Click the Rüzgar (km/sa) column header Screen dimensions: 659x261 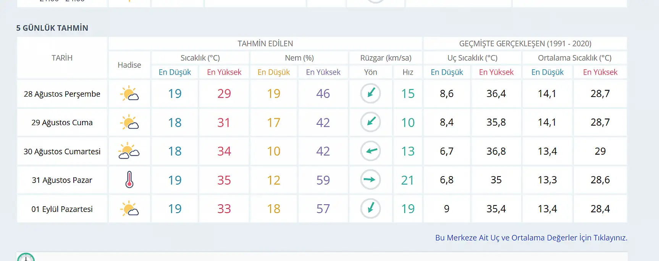tap(386, 58)
